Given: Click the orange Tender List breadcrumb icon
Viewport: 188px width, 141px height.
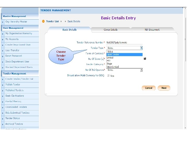Looking at the screenshot, I should tap(43, 21).
